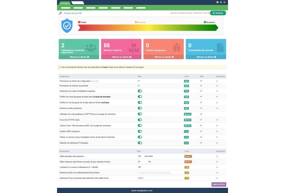This screenshot has height=193, width=285.
Task: Click the document icon on Événements de sécurité card
Action: click(x=220, y=47)
